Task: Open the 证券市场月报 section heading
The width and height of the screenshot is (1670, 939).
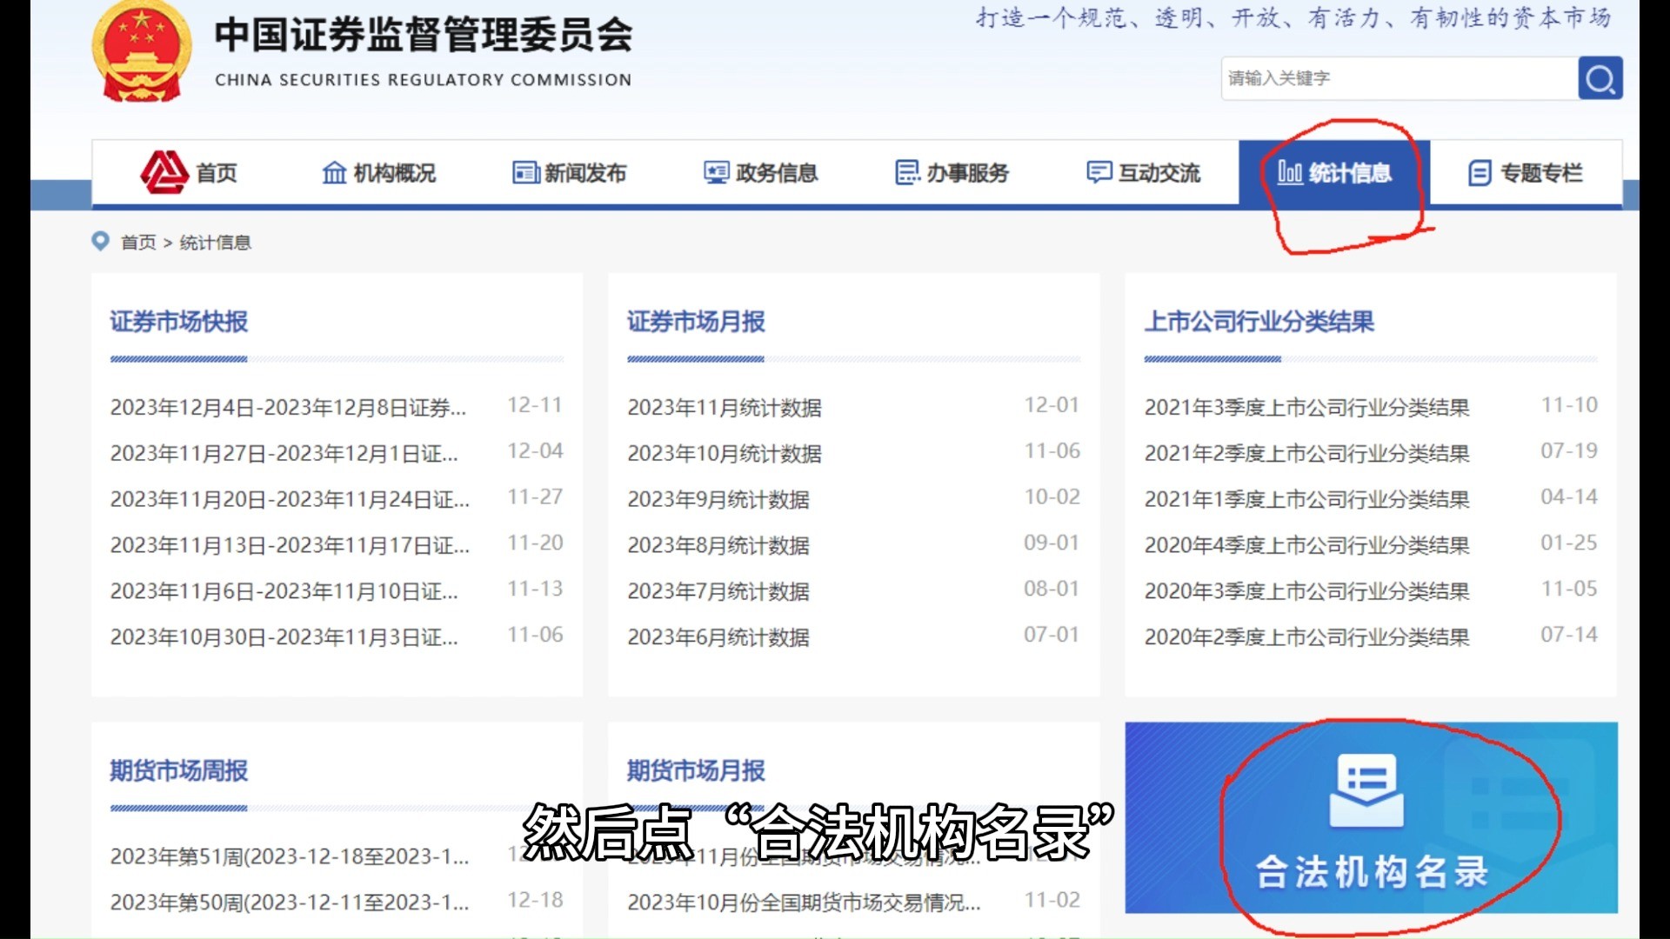Action: [x=696, y=322]
